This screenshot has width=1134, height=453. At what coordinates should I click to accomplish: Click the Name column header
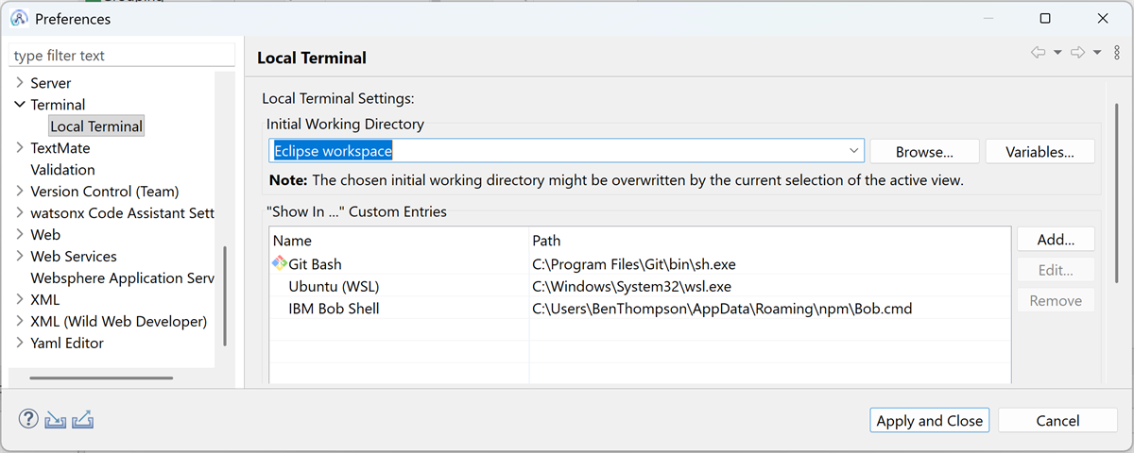399,241
